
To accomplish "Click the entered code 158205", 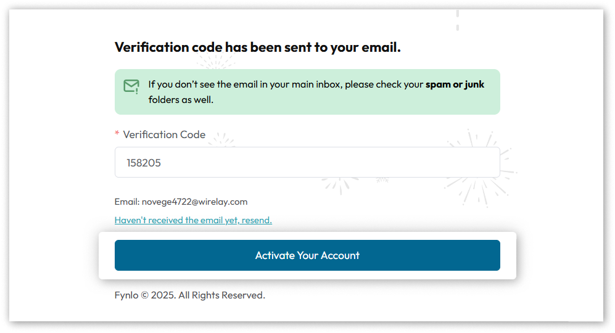I will [144, 163].
